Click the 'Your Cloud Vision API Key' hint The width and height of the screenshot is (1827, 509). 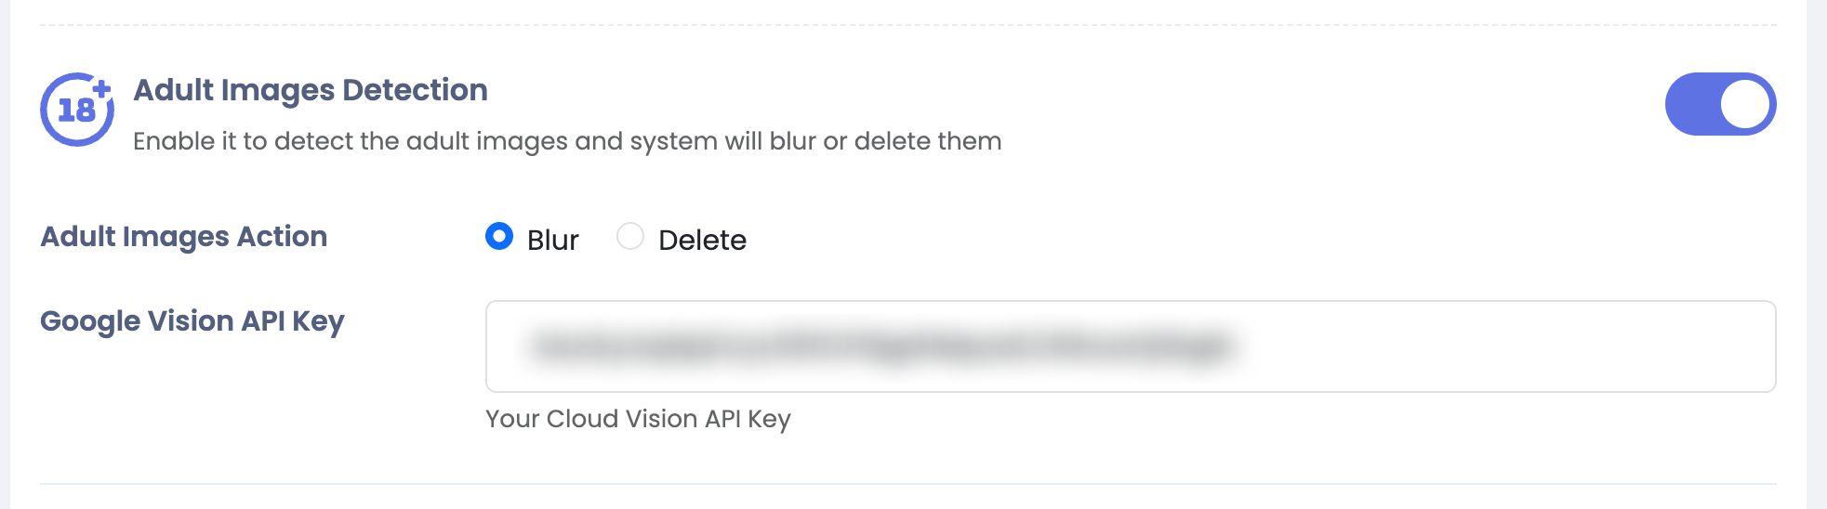[x=638, y=419]
